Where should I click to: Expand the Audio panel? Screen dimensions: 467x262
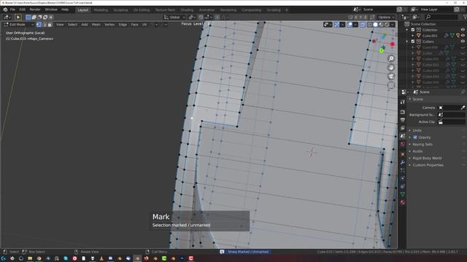point(417,151)
